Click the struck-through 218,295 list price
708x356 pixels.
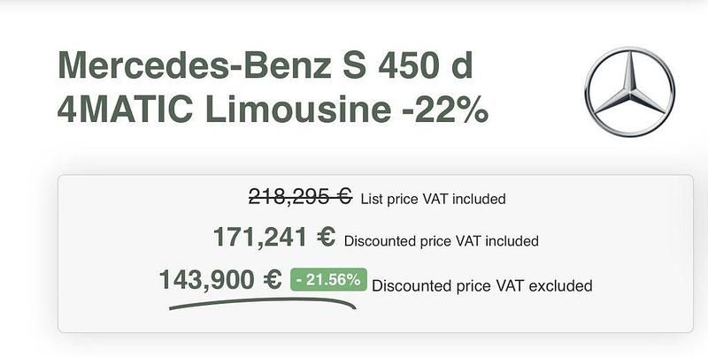click(289, 197)
